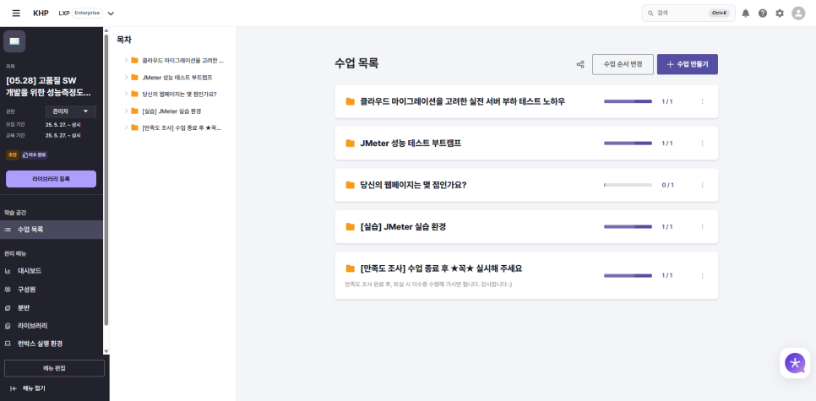Click the share icon beside 수업 순서 변경
Image resolution: width=816 pixels, height=401 pixels.
580,64
